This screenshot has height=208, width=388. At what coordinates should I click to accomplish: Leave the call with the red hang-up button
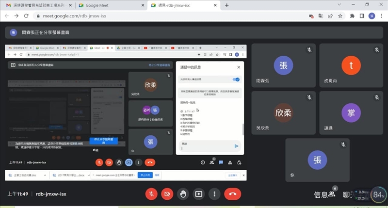click(x=233, y=194)
